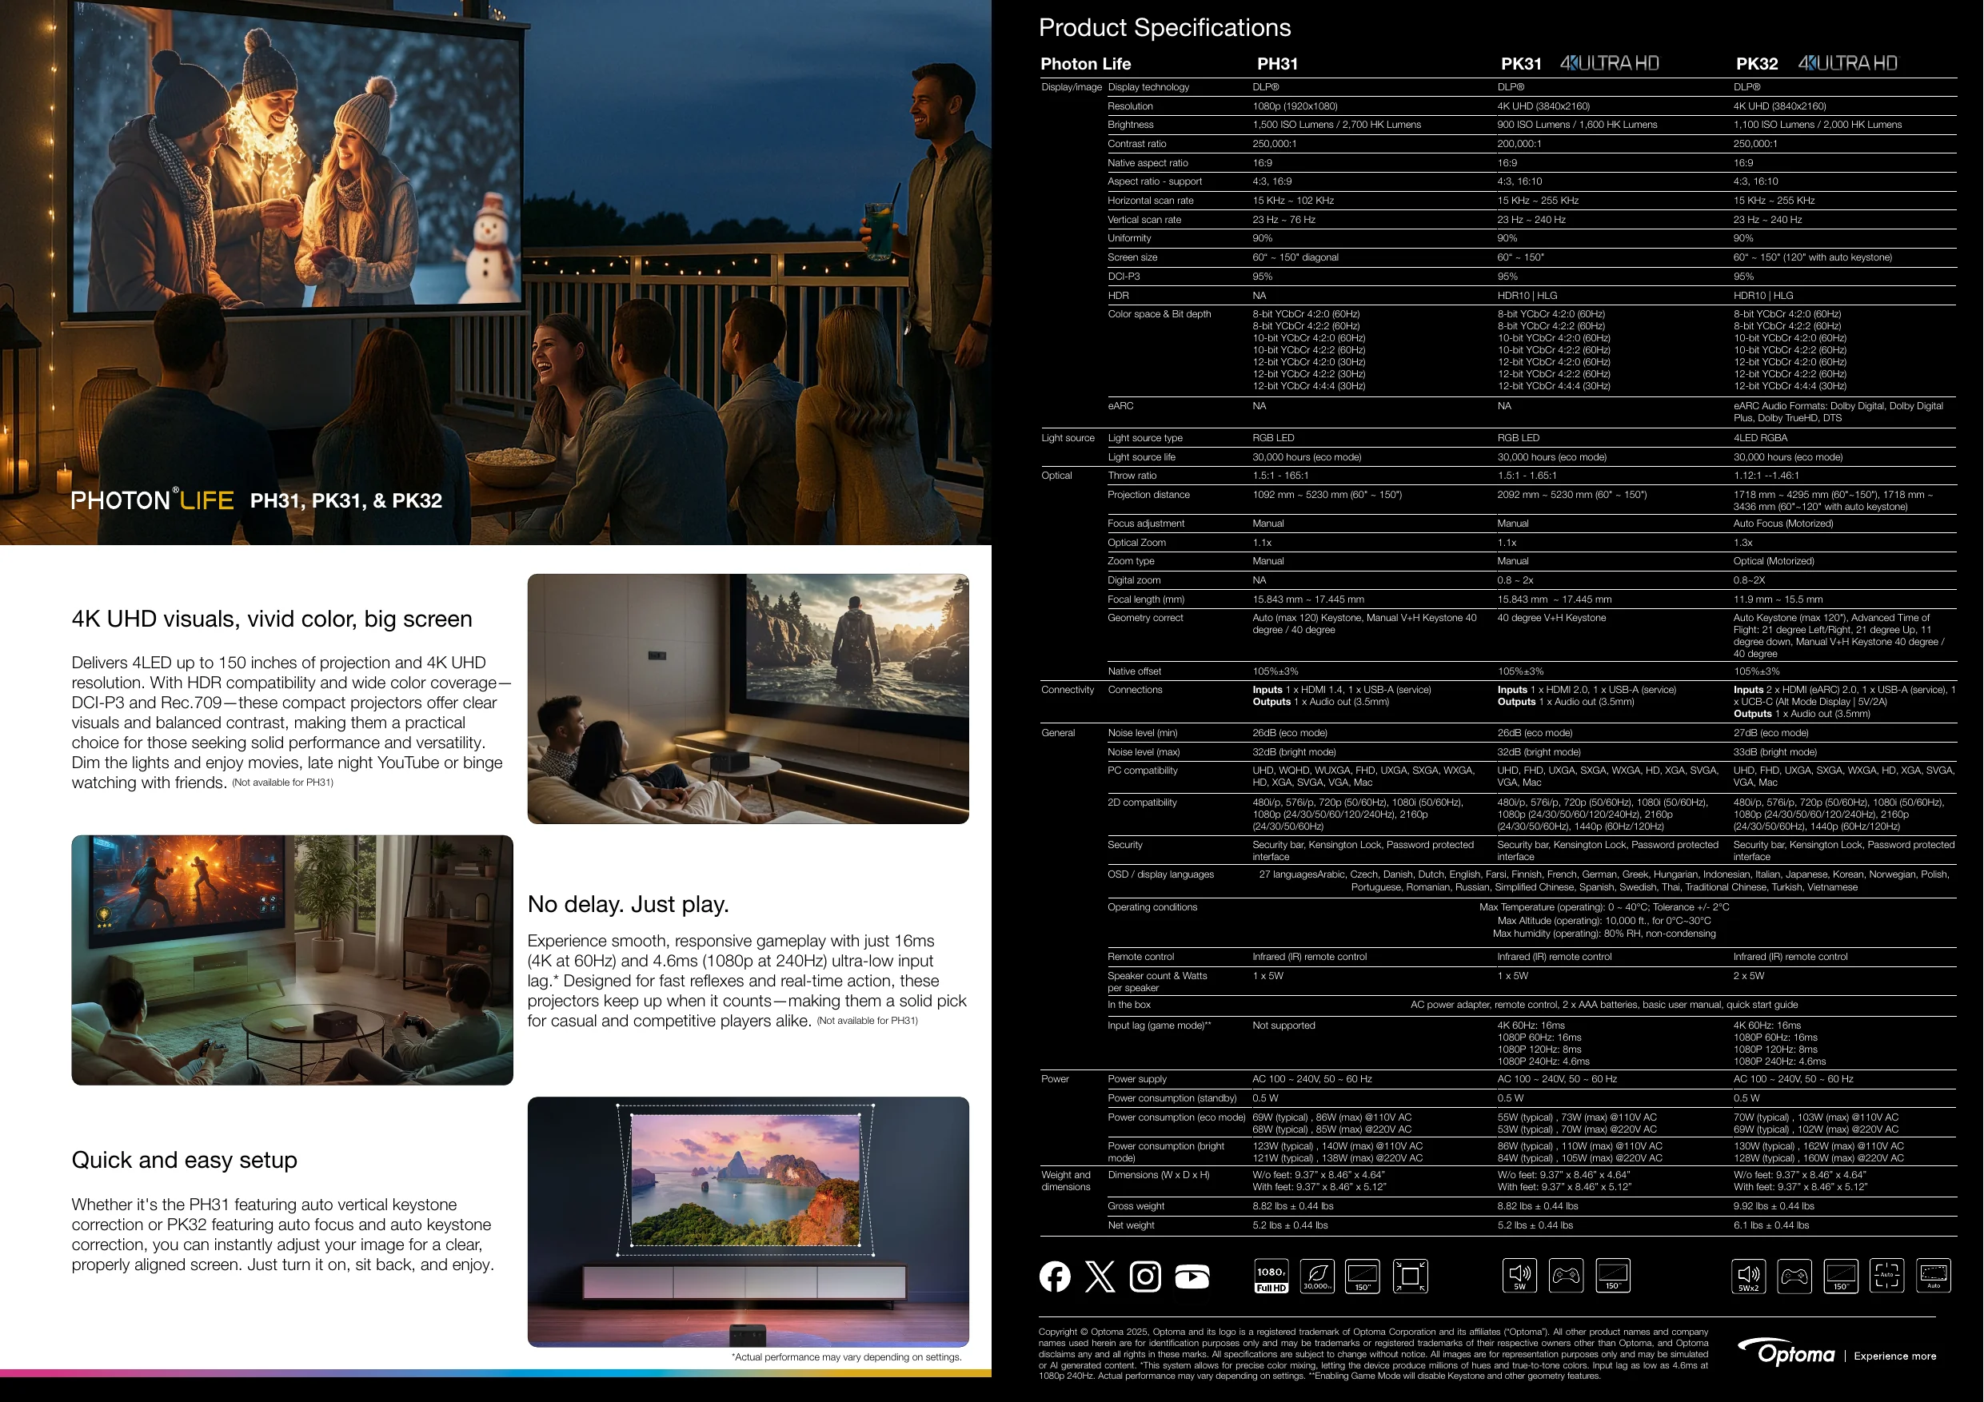
Task: Click the PK31 game controller icon
Action: [x=1566, y=1275]
